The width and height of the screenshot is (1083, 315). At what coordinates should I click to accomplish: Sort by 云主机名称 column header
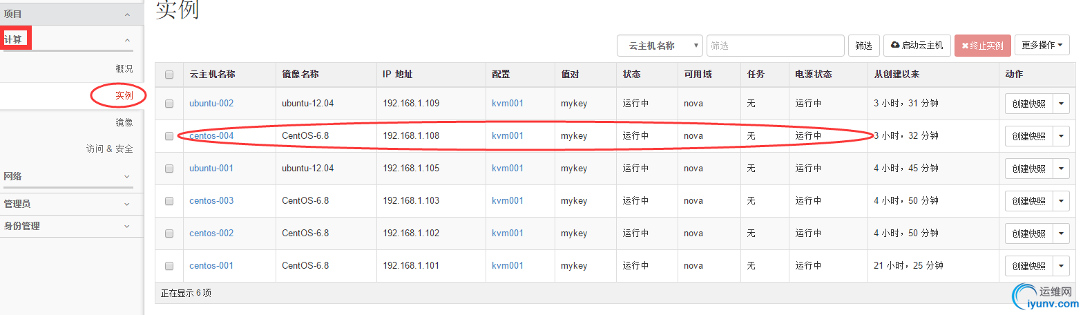click(212, 75)
